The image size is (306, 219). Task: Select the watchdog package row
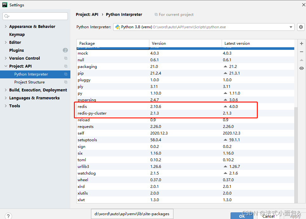tap(186, 173)
